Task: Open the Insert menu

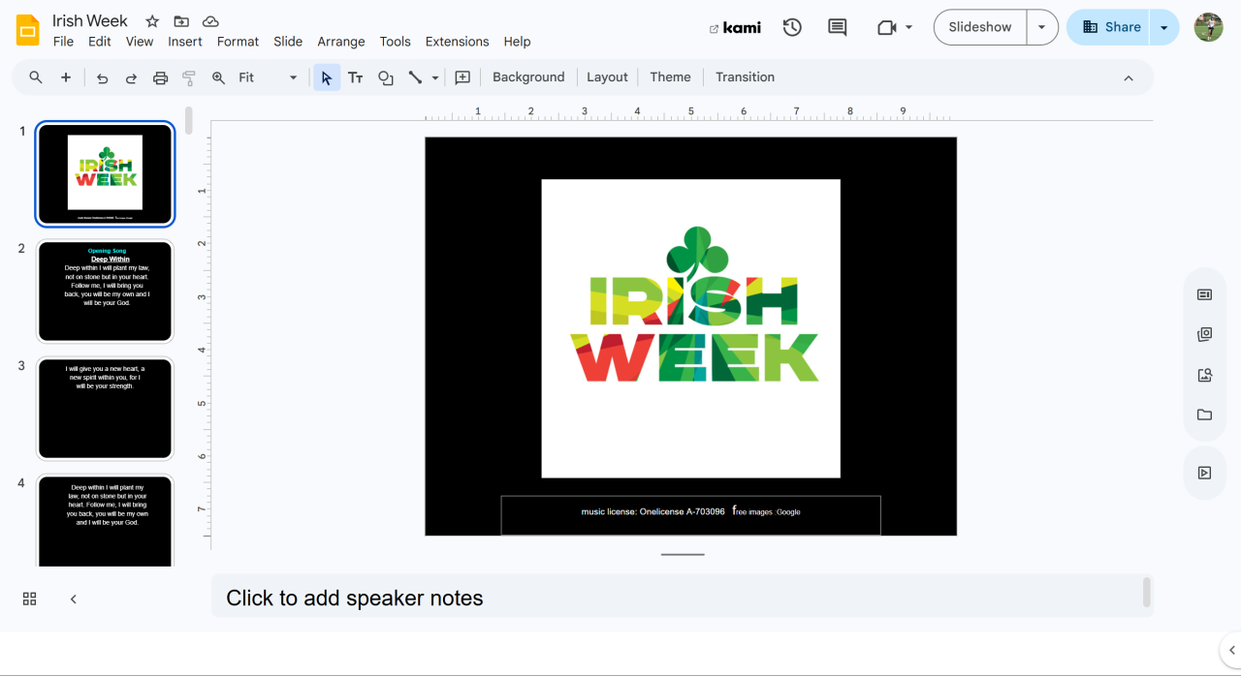Action: click(184, 42)
